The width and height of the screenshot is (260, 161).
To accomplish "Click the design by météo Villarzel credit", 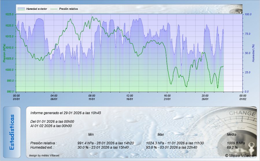I will tap(44, 156).
